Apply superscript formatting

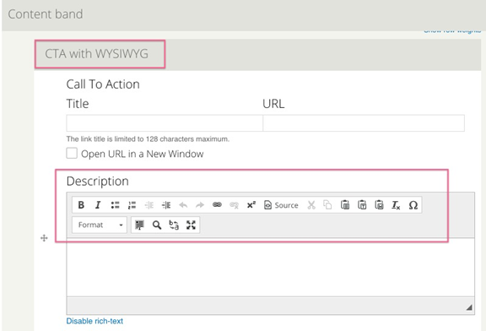click(x=251, y=205)
